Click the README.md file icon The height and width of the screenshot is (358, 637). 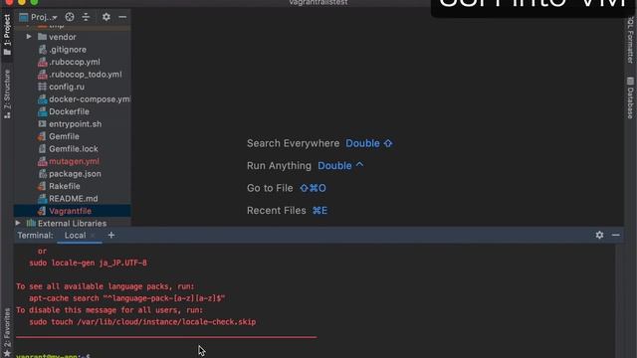point(42,199)
